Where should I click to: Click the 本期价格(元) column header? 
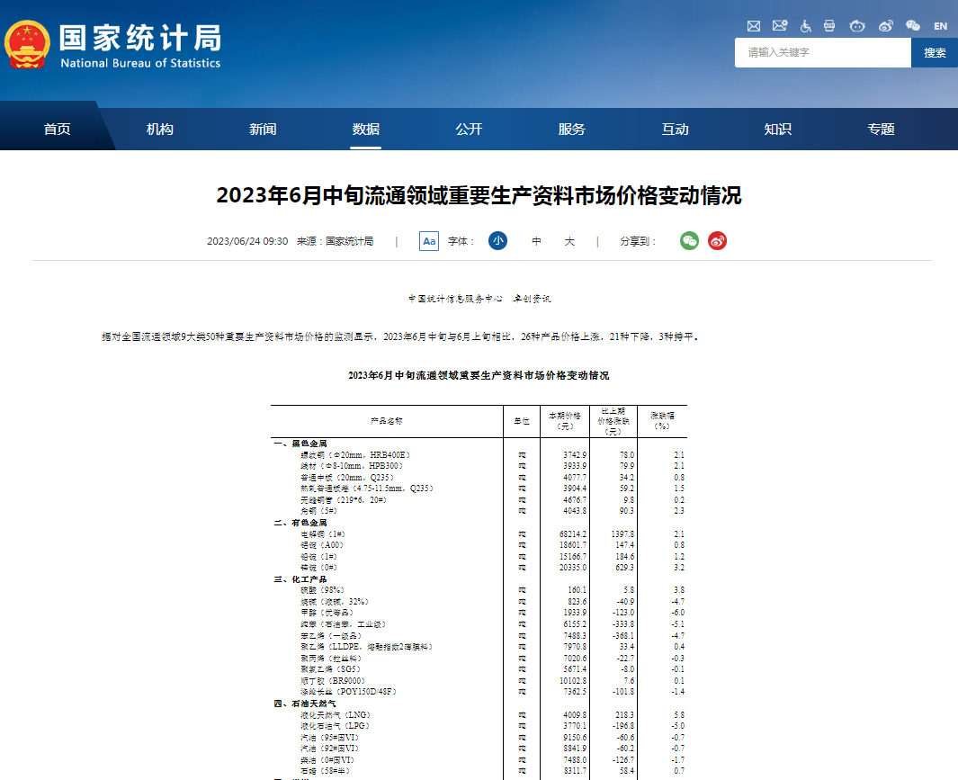pyautogui.click(x=565, y=421)
